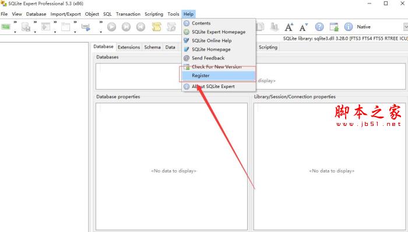Click the gray buildings toolbar icon
408x232 pixels.
(x=275, y=27)
